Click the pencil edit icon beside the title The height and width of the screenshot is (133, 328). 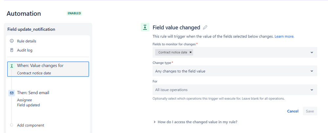205,28
